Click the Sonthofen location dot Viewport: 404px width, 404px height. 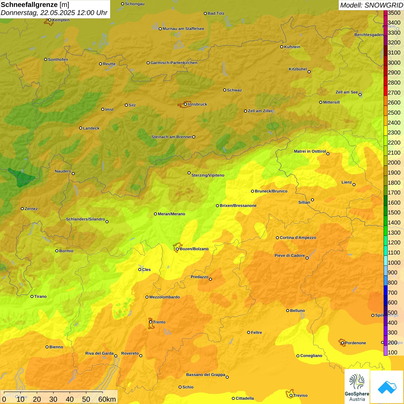click(46, 59)
